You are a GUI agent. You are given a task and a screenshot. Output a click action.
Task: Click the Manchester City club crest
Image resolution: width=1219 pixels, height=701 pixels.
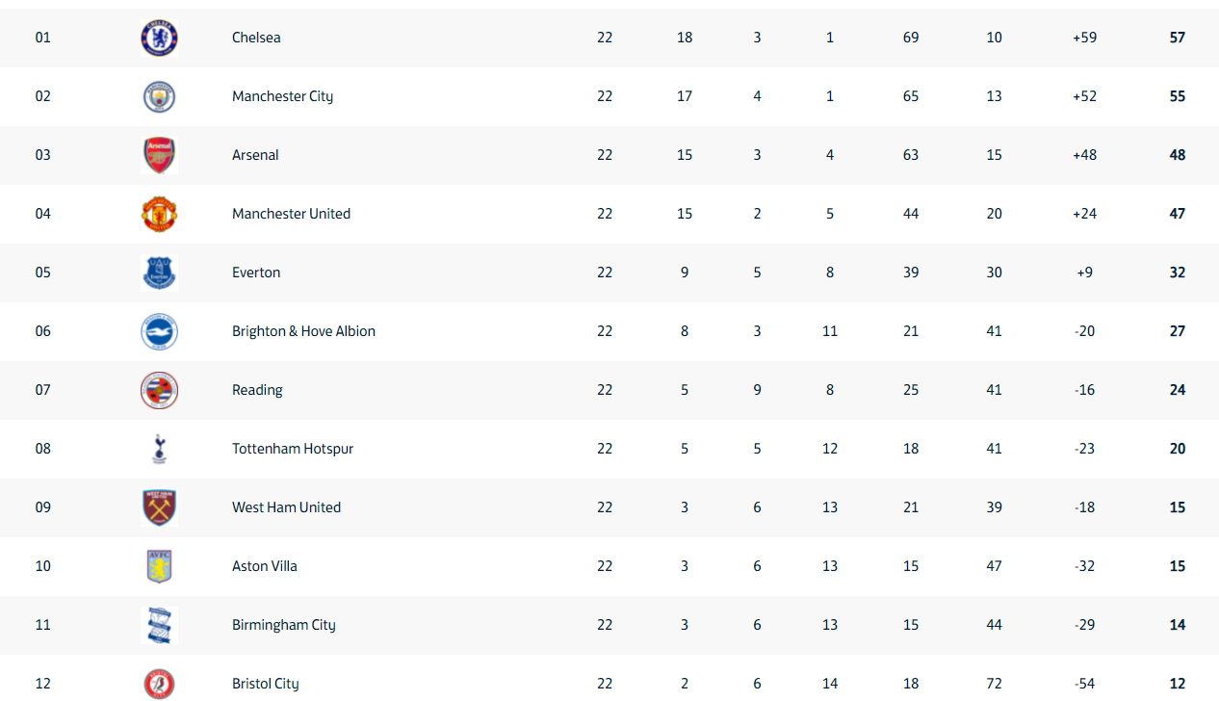click(x=159, y=96)
